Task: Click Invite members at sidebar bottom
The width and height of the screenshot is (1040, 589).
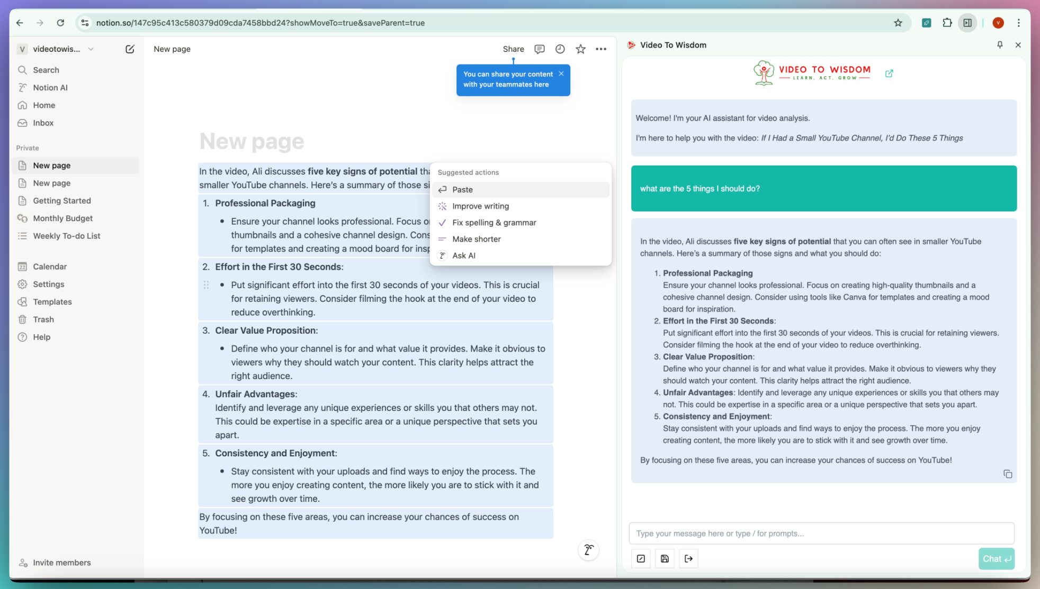Action: (55, 563)
